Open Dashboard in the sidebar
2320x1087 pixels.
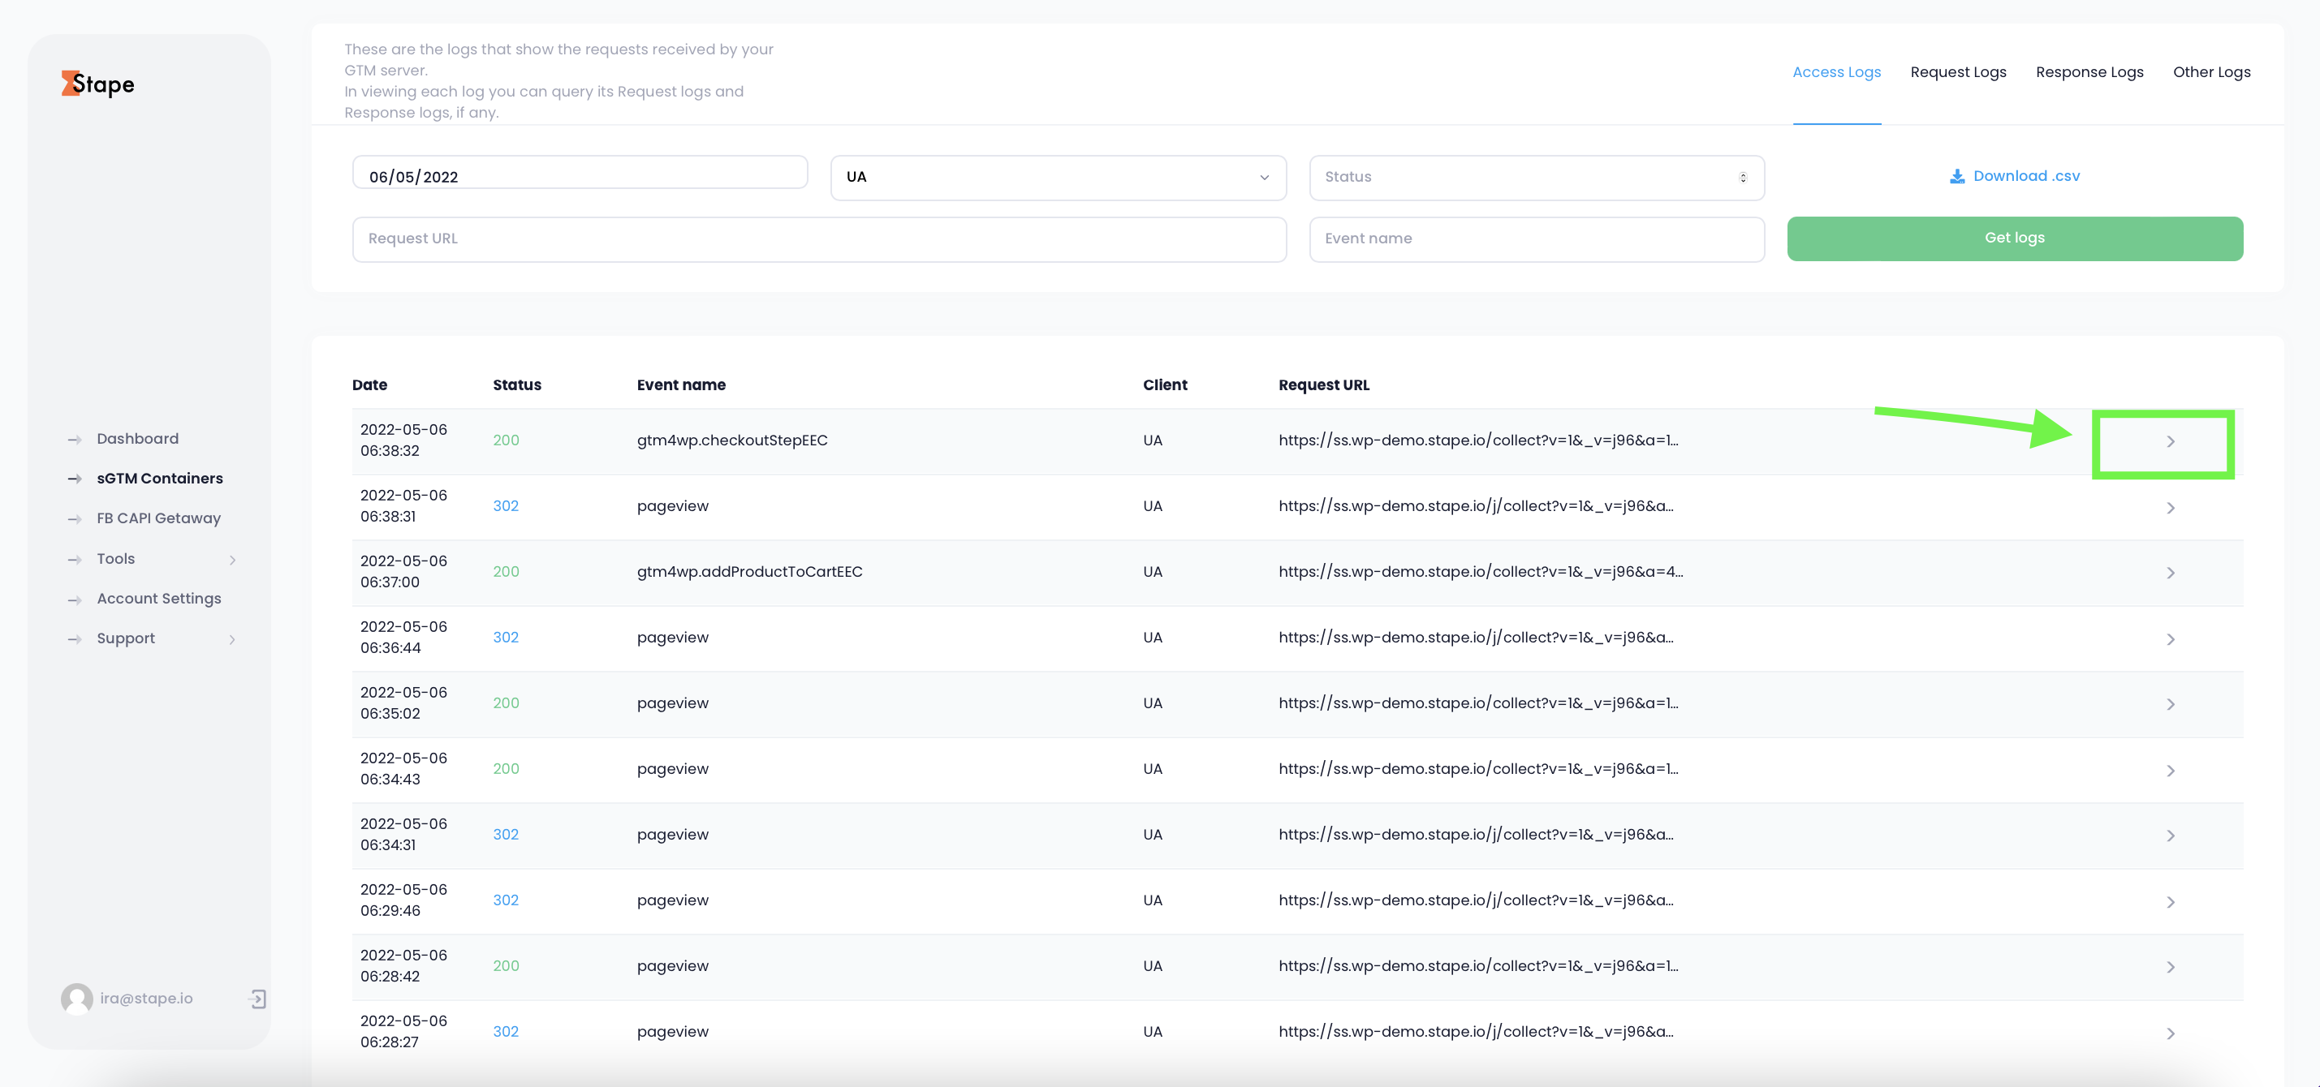click(x=138, y=438)
